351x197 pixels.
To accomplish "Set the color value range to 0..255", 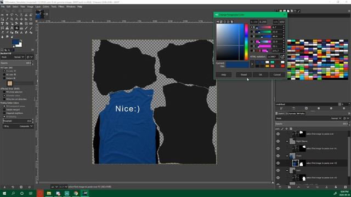I will click(263, 22).
